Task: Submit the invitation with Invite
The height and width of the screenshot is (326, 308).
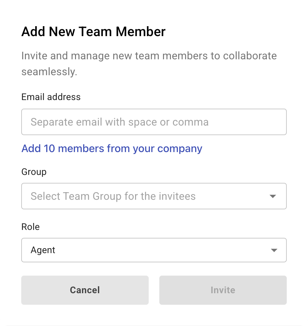Action: 223,290
